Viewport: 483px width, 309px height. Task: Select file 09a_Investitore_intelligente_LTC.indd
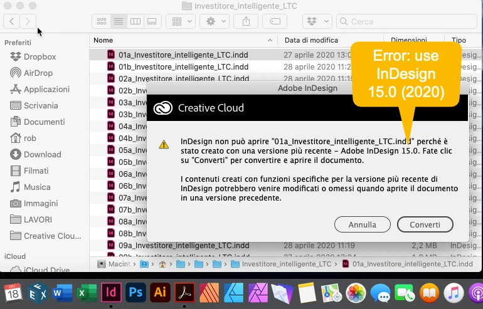[184, 246]
